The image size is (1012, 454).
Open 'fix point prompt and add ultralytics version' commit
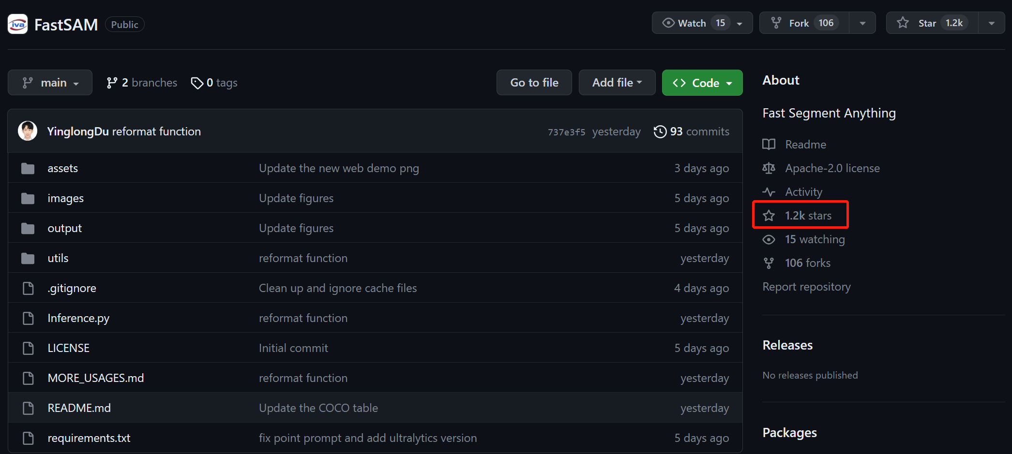point(368,438)
